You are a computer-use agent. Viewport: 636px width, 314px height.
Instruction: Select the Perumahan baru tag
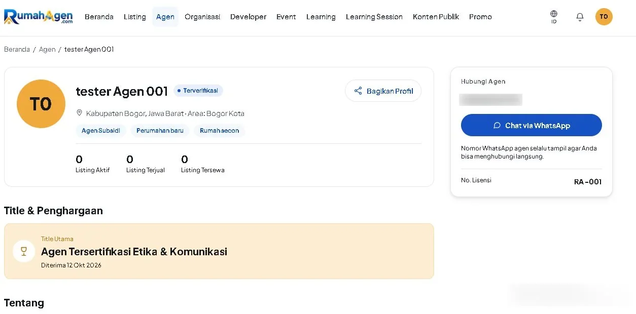click(160, 131)
